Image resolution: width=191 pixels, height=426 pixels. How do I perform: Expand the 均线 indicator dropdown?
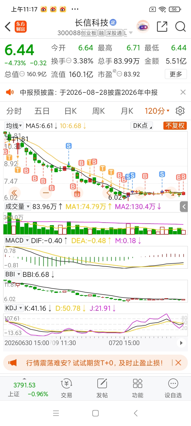tap(14, 126)
